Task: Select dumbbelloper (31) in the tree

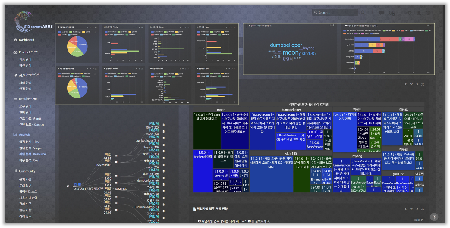Action: pyautogui.click(x=147, y=141)
